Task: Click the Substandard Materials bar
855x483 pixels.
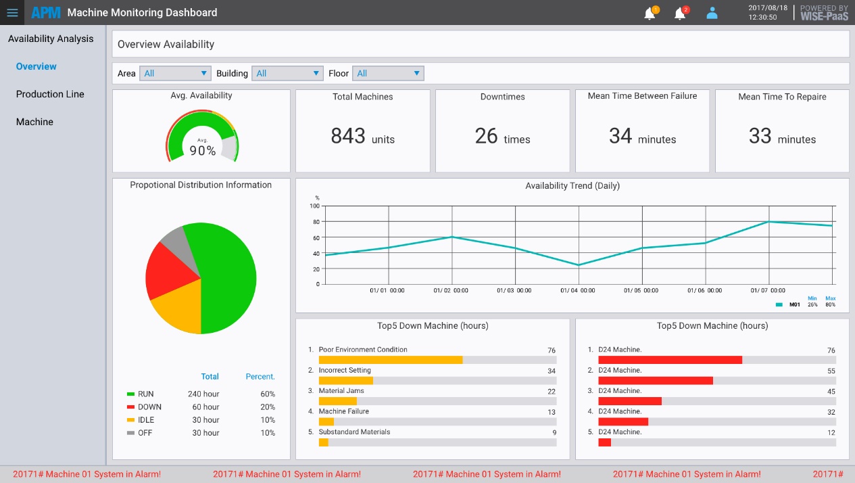Action: click(x=324, y=442)
